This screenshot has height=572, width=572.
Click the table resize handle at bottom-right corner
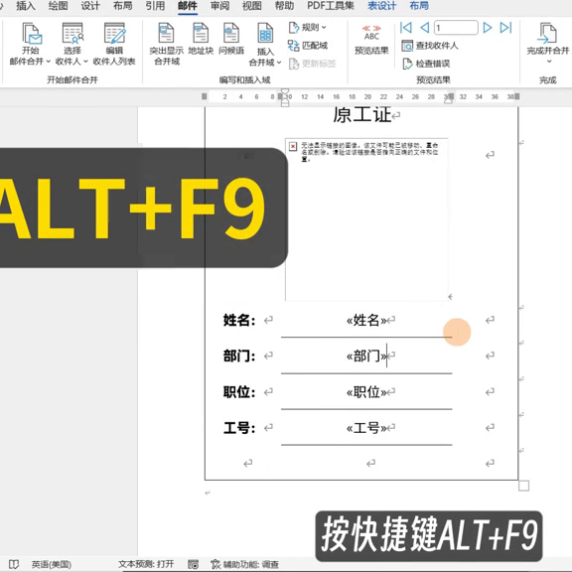524,486
